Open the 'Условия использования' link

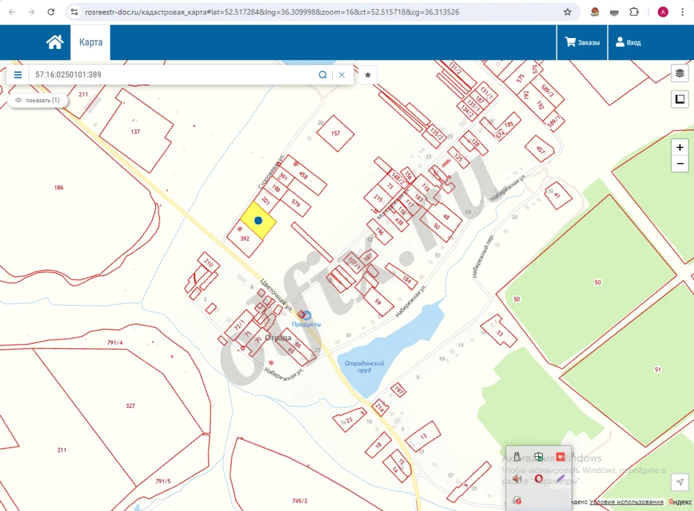point(626,502)
